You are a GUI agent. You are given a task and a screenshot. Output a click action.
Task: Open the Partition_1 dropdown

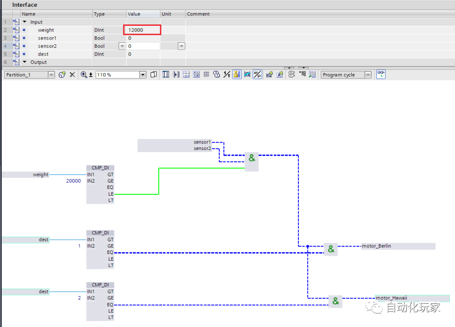[51, 75]
